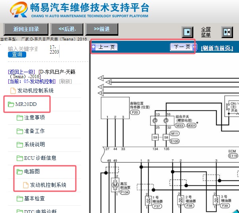Click the 当前：05-发动机控制 link
This screenshot has width=239, height=213.
point(32,81)
